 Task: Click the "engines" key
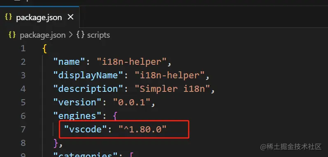coord(78,116)
